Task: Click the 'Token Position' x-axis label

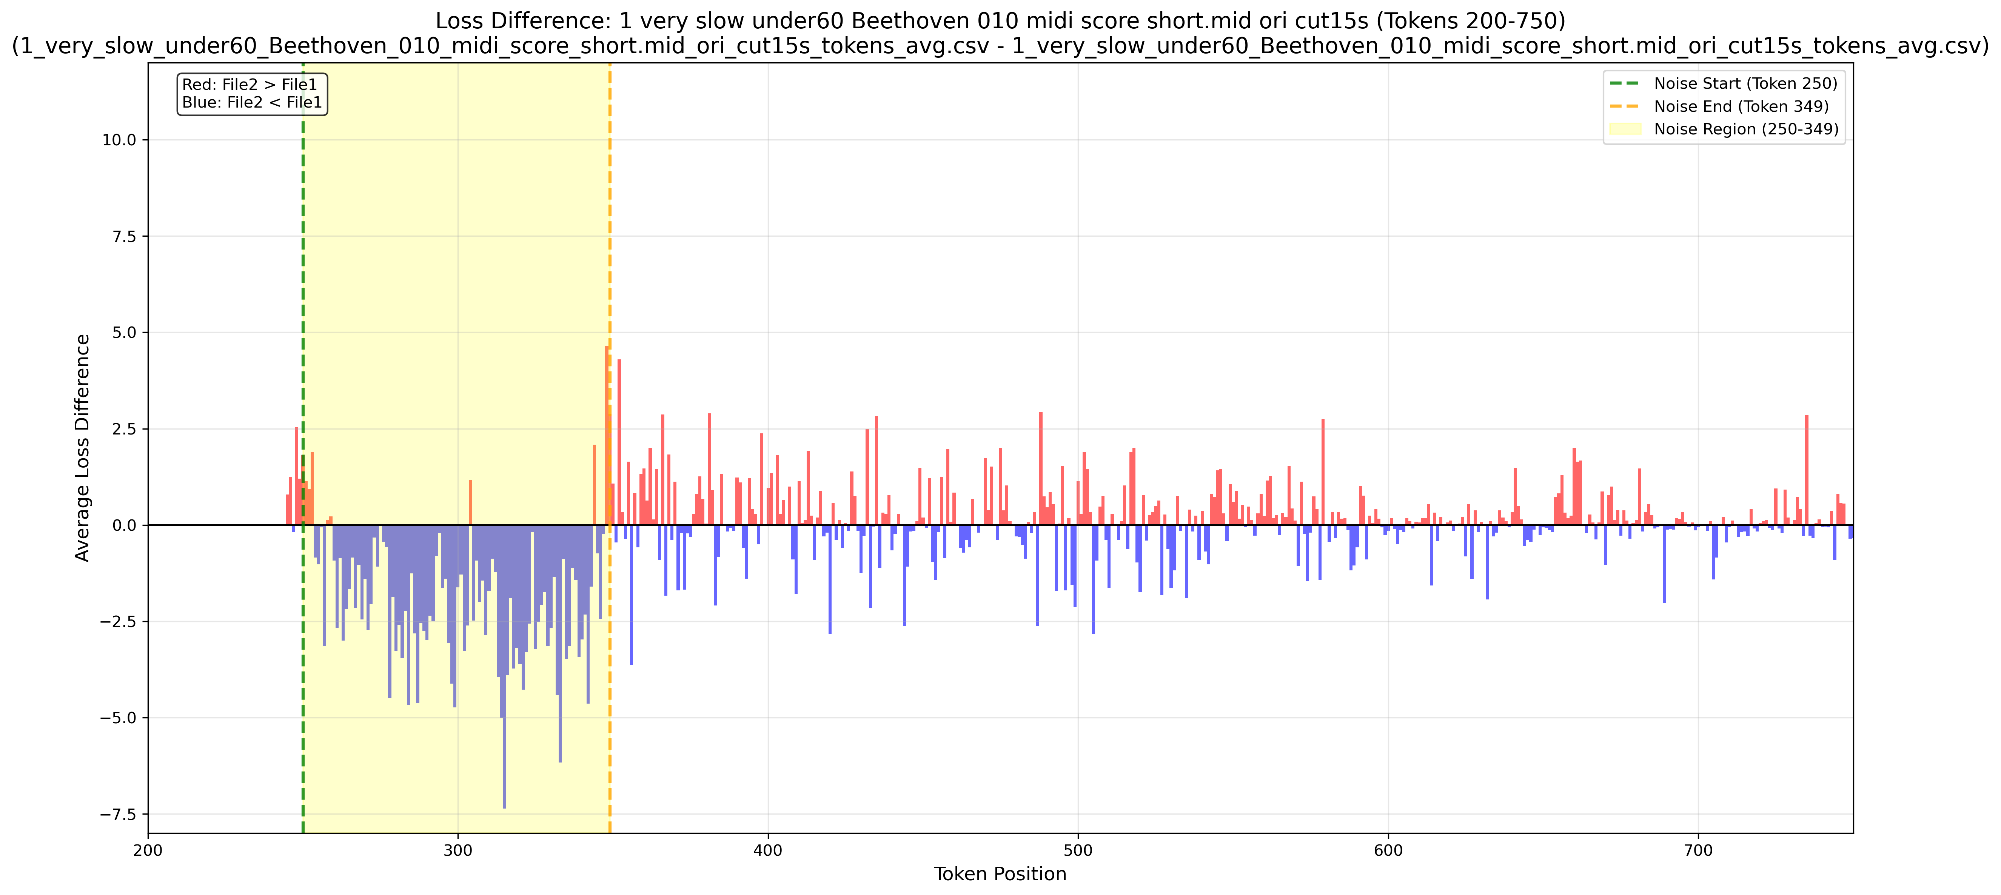Action: (1000, 874)
